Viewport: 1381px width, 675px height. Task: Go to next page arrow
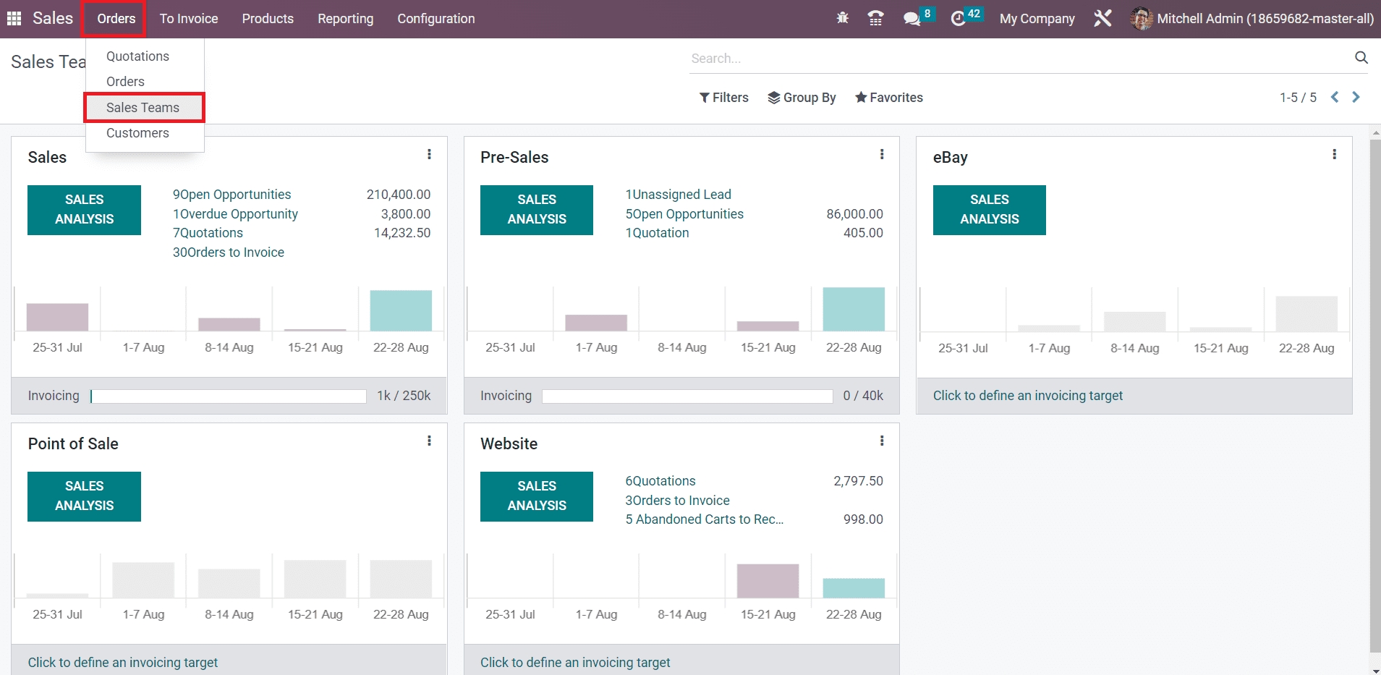1356,97
